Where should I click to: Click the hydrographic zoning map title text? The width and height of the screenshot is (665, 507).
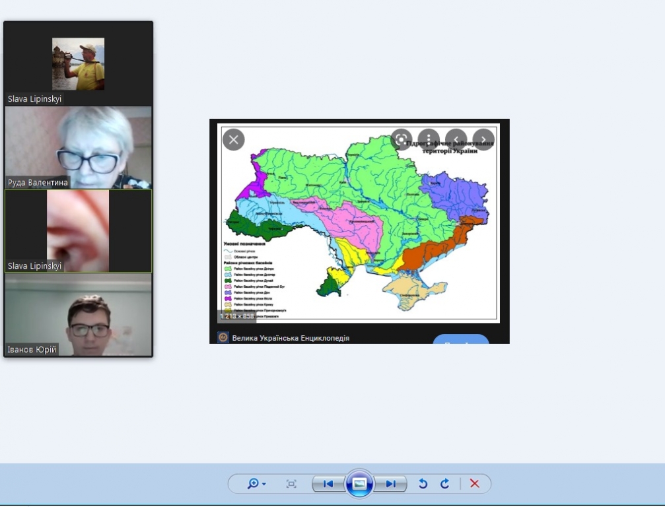tap(450, 147)
